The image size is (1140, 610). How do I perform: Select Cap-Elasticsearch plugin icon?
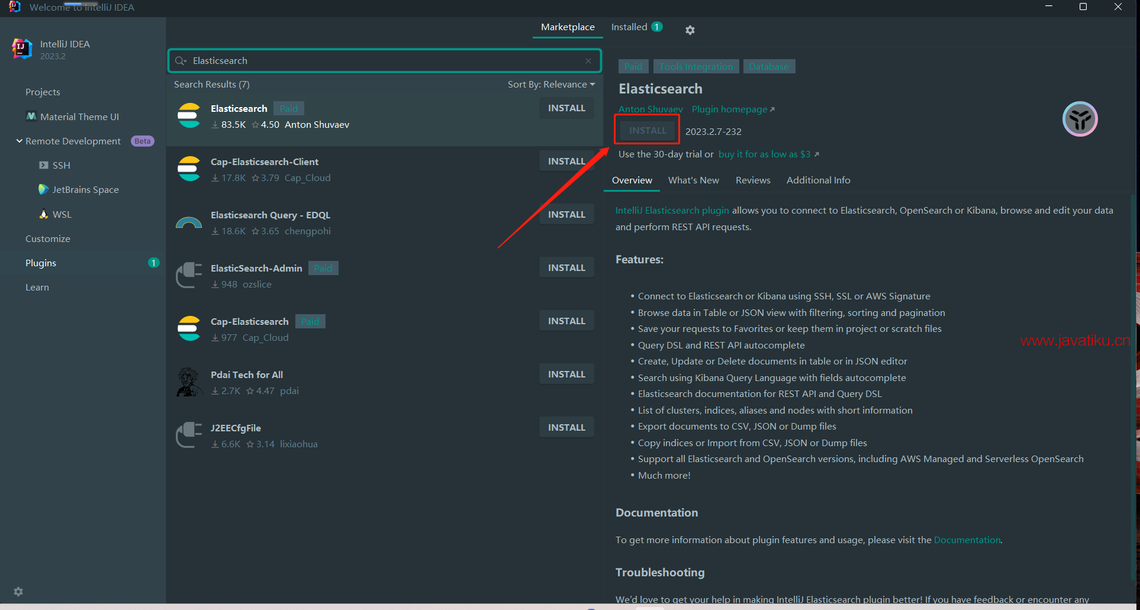(x=189, y=328)
